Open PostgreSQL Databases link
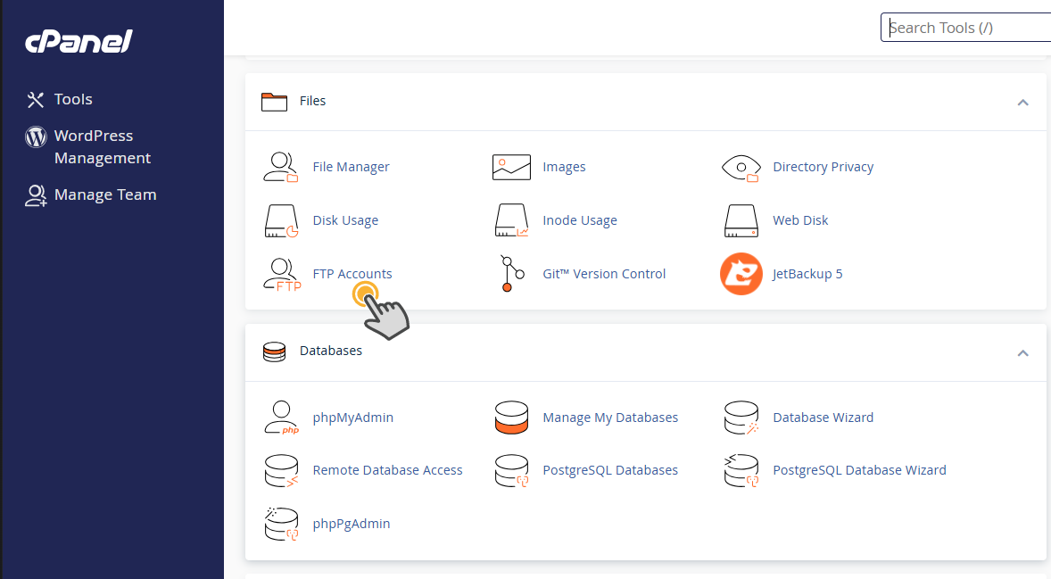 [610, 470]
